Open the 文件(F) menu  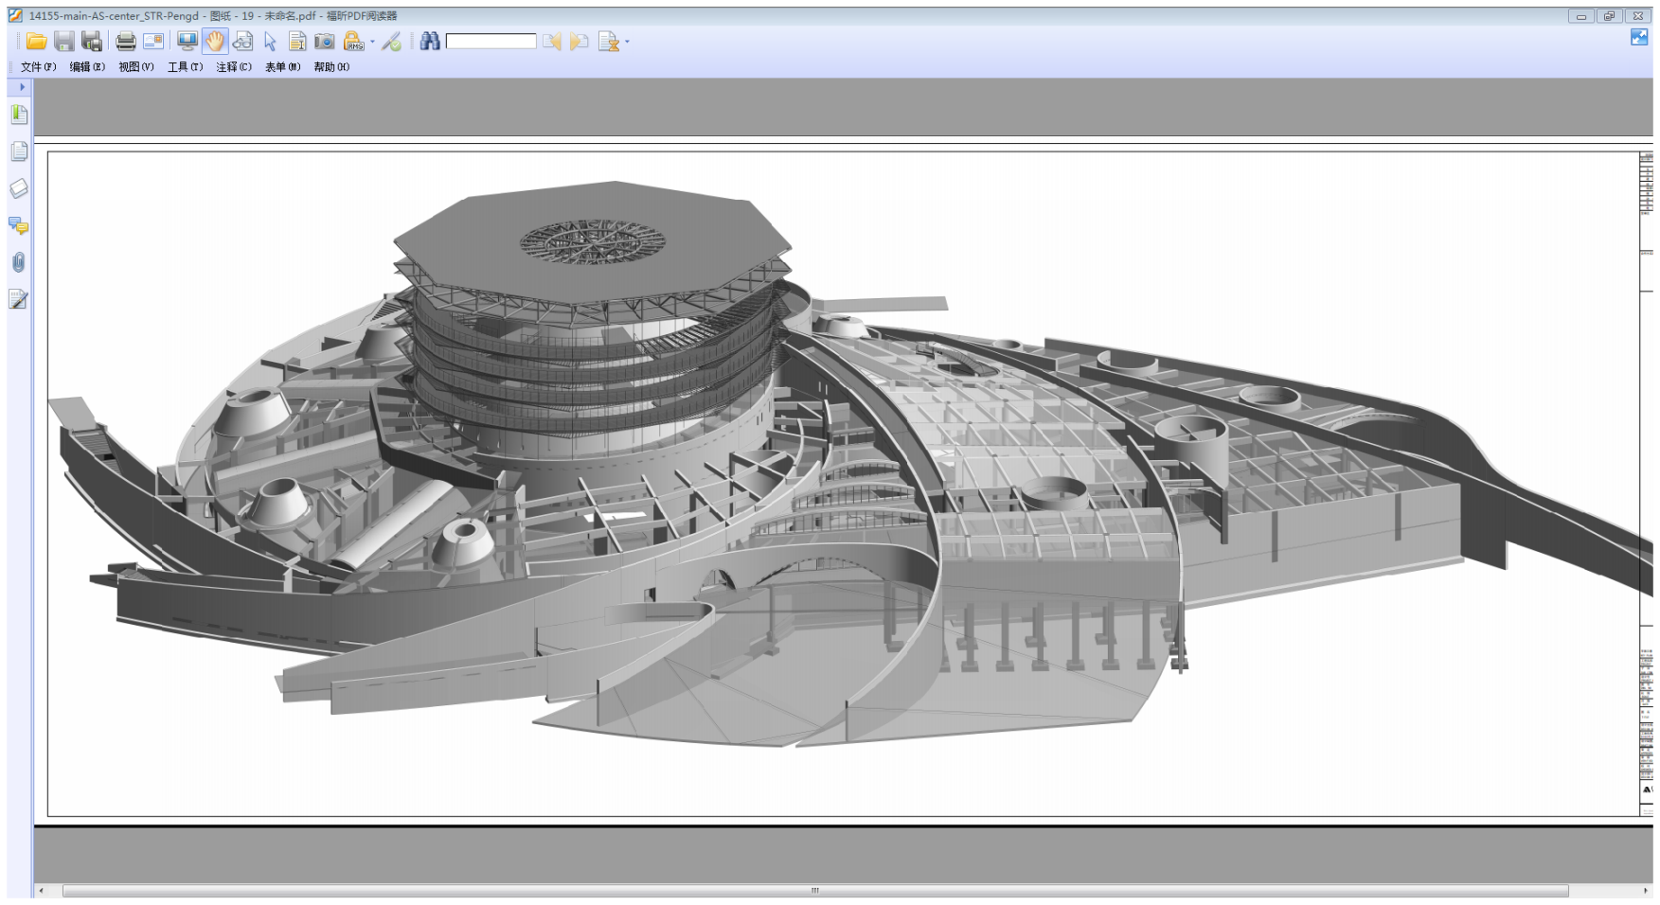[39, 67]
